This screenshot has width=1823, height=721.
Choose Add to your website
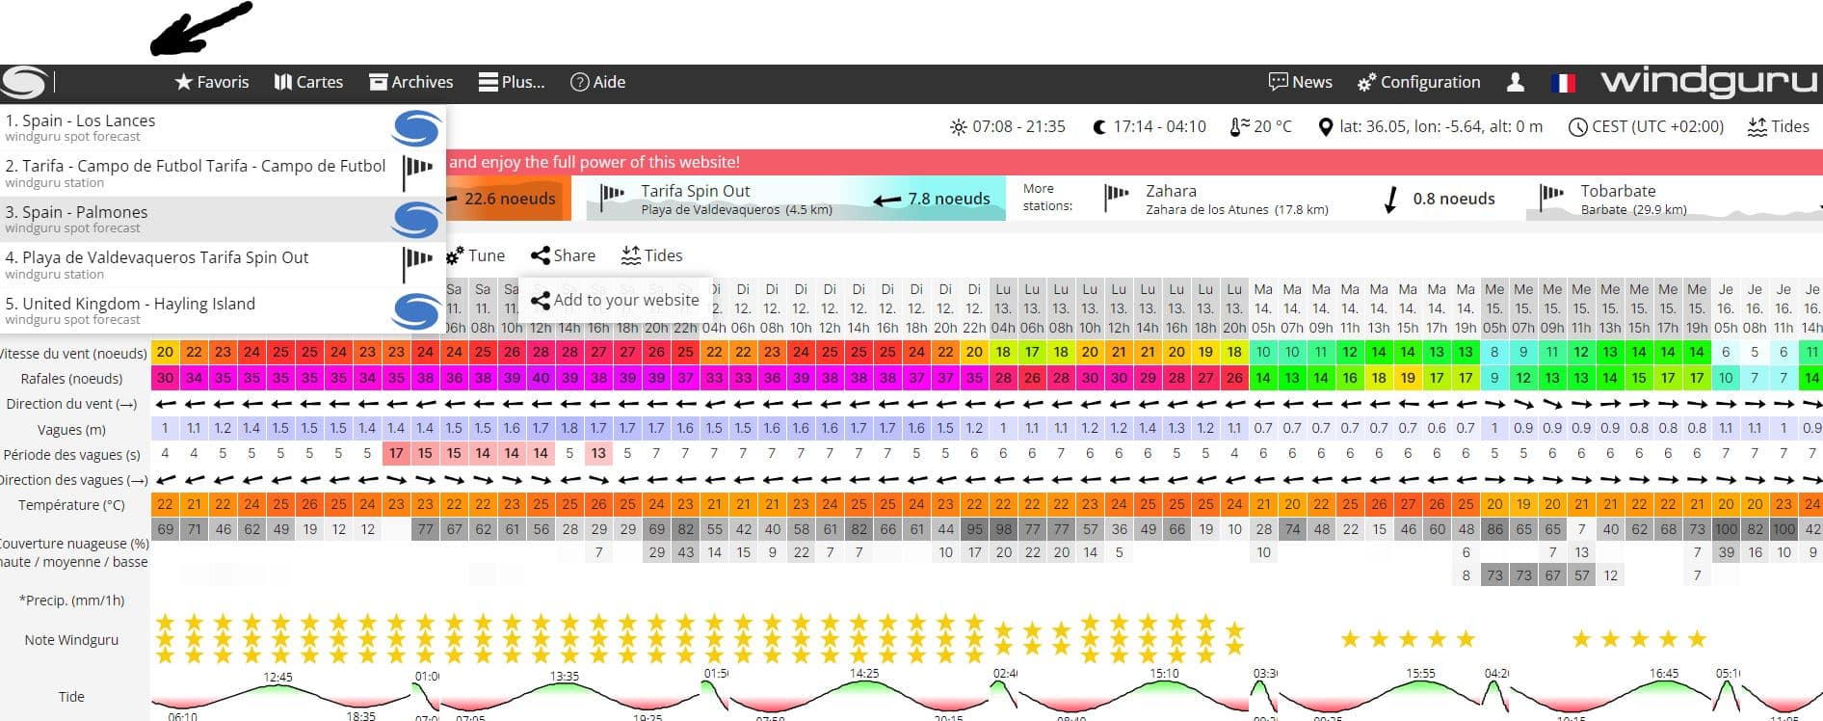point(615,301)
